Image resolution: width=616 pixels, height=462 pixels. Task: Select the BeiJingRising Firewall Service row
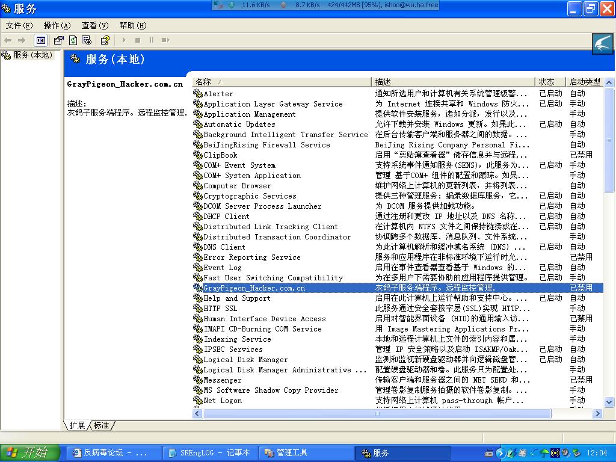pos(398,144)
